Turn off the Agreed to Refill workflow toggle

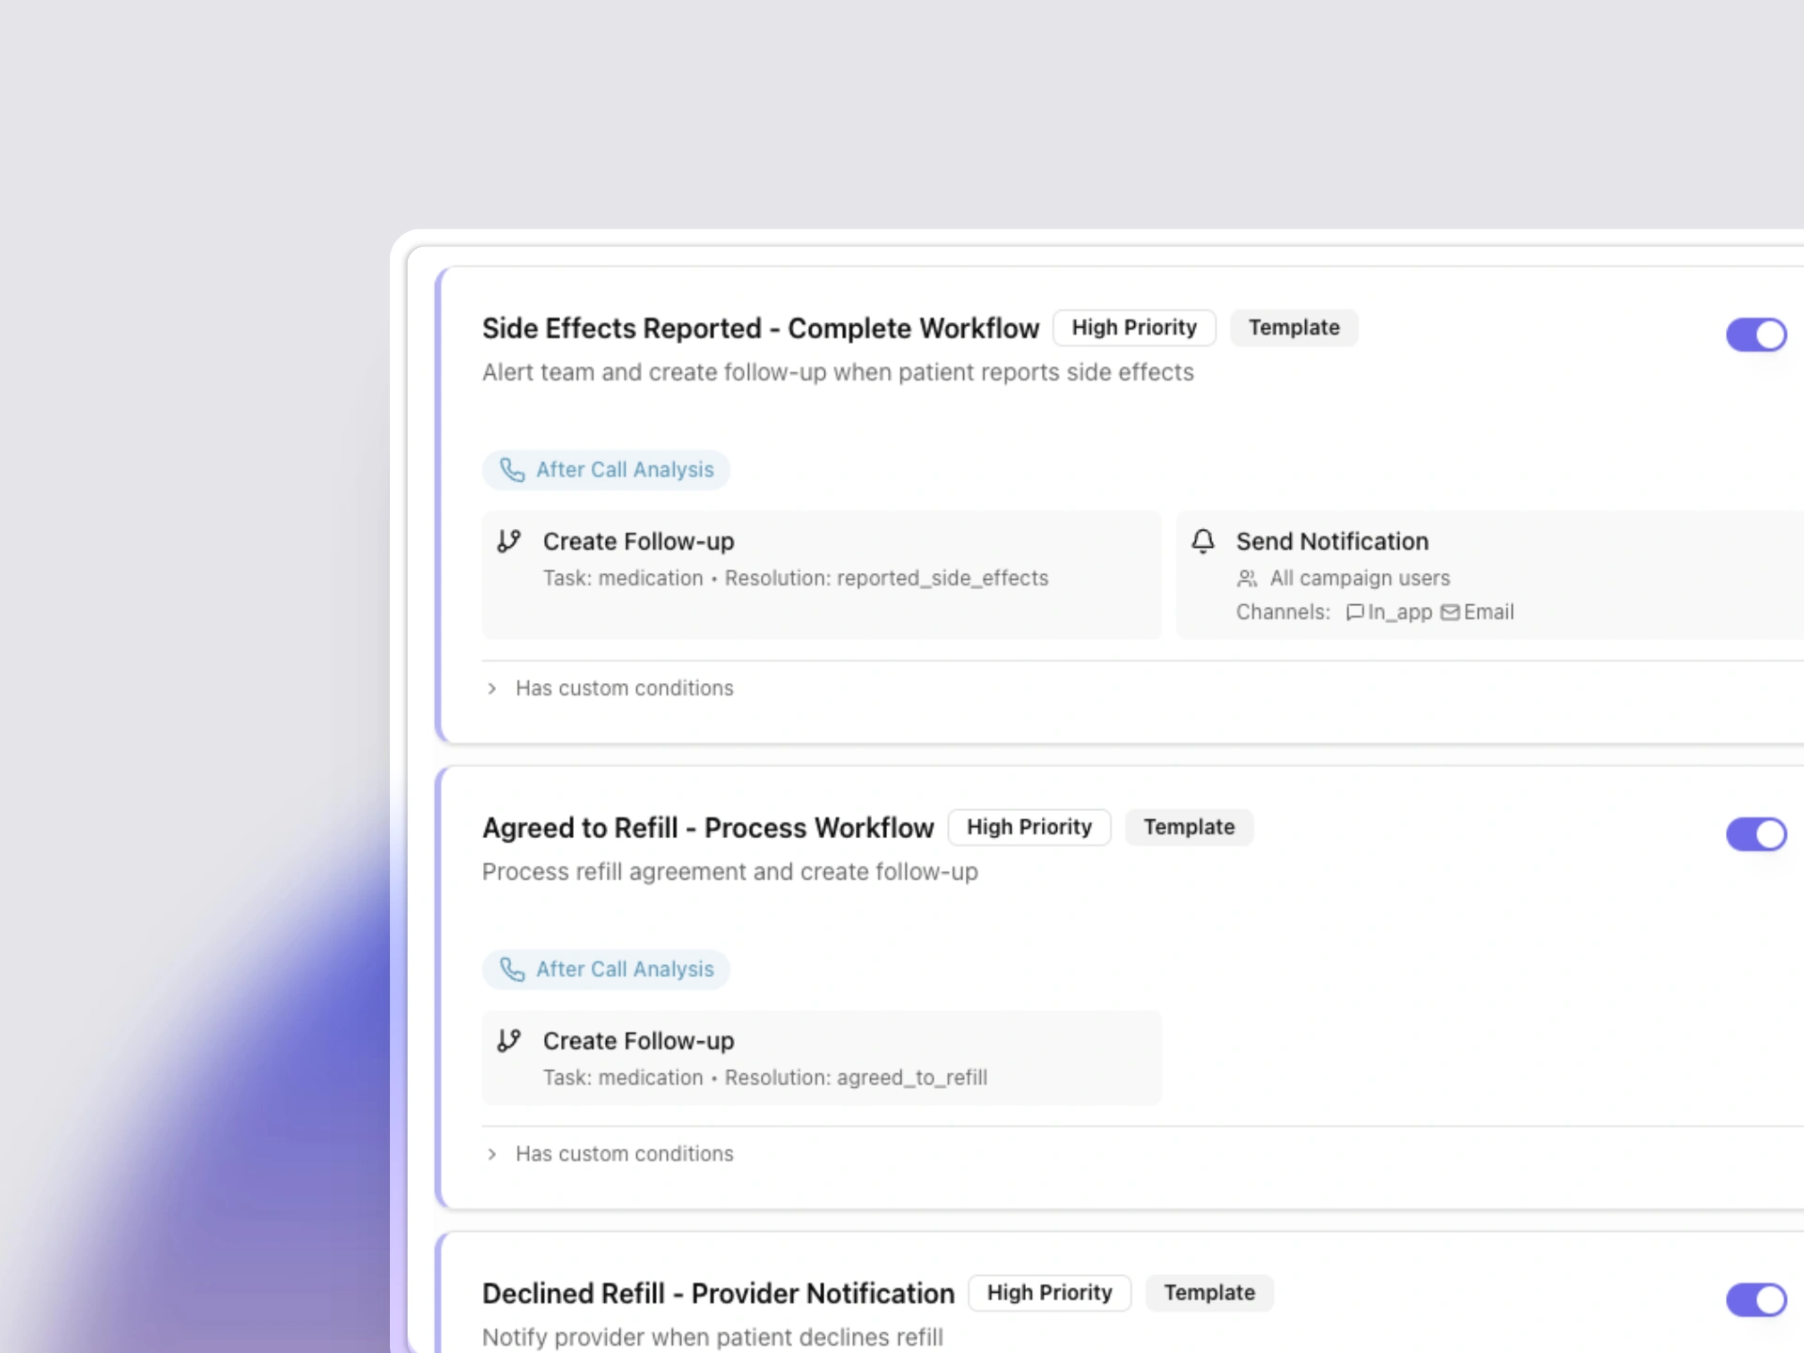(1756, 834)
